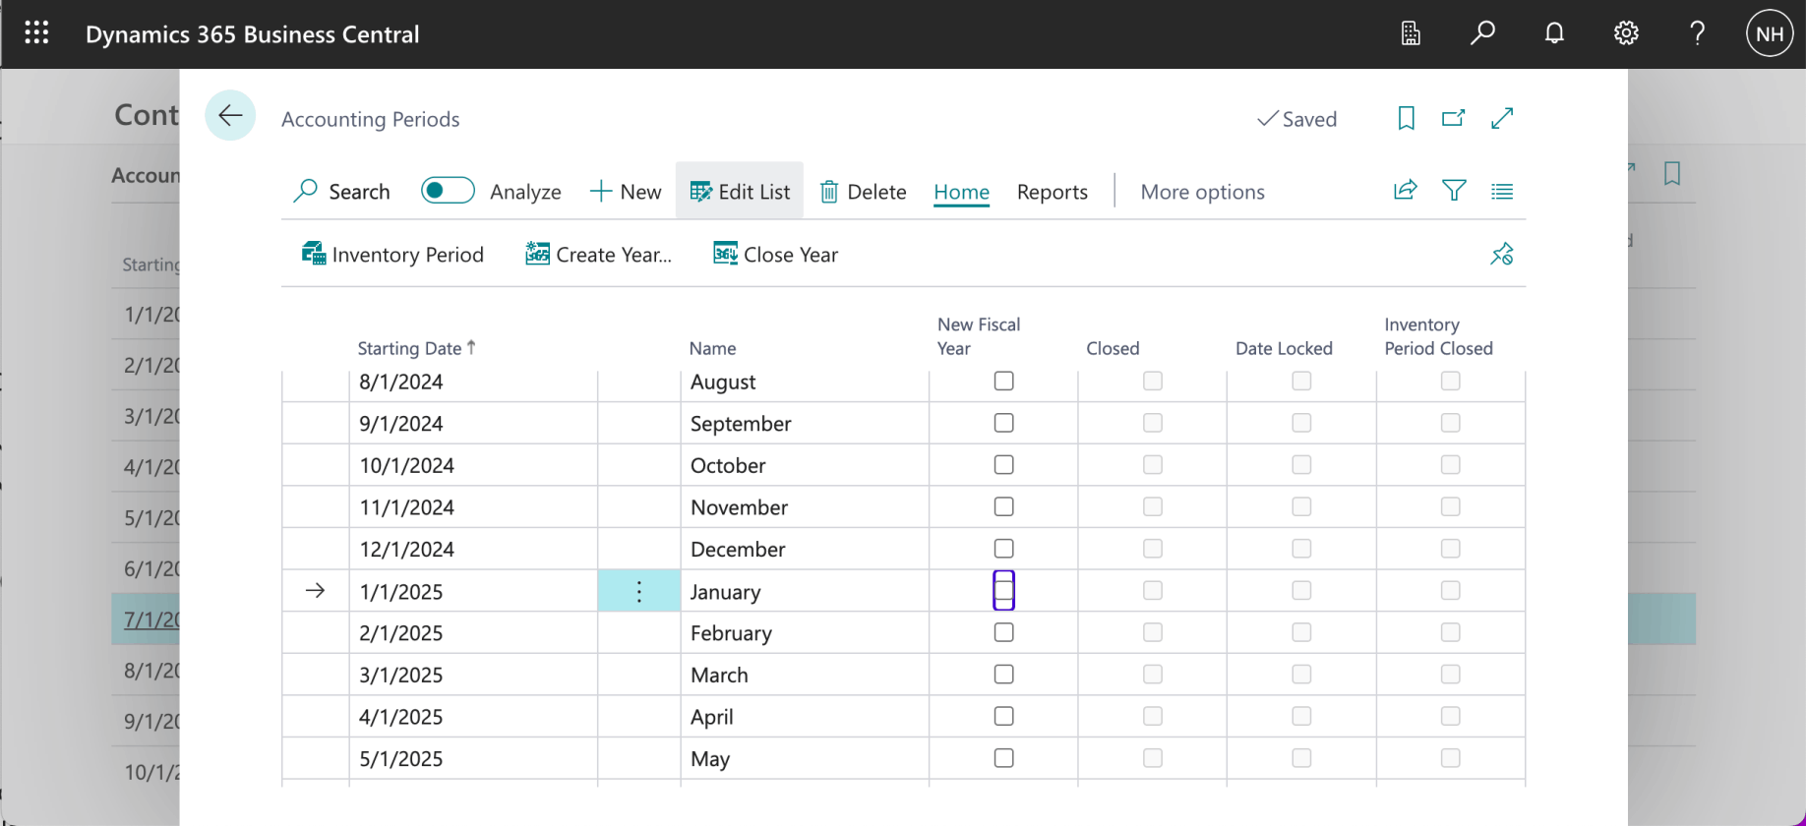Click the share icon in the toolbar
The image size is (1806, 826).
pos(1406,191)
